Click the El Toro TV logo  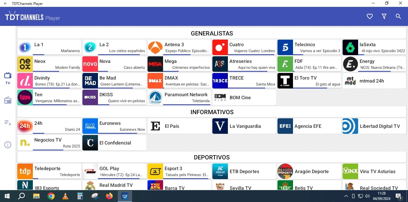click(285, 81)
